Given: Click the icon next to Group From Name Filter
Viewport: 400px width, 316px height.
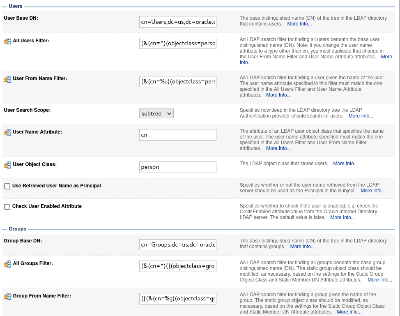Looking at the screenshot, I should pyautogui.click(x=7, y=296).
